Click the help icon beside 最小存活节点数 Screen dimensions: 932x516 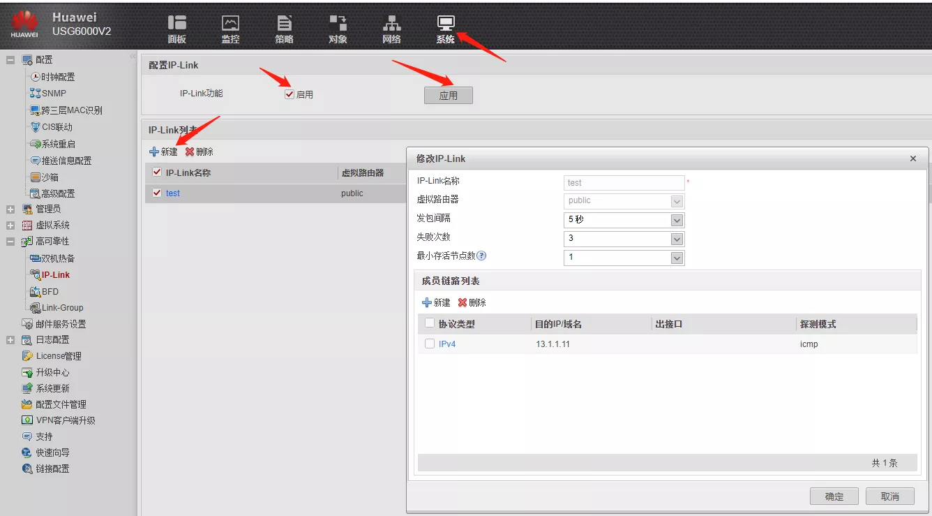tap(481, 256)
